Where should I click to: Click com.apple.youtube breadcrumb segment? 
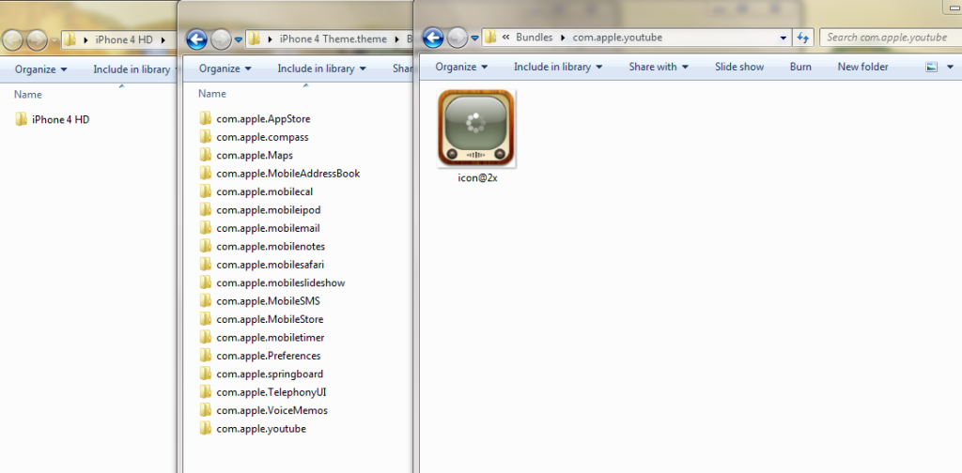coord(617,38)
